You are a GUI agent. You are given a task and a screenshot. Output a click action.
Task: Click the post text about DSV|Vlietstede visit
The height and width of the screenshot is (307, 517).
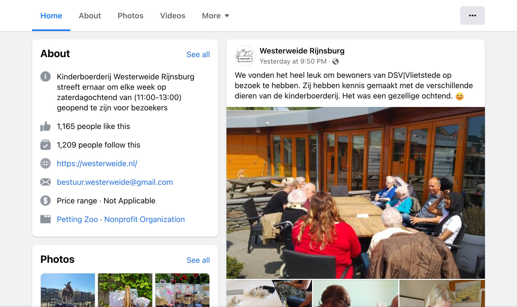coord(354,86)
